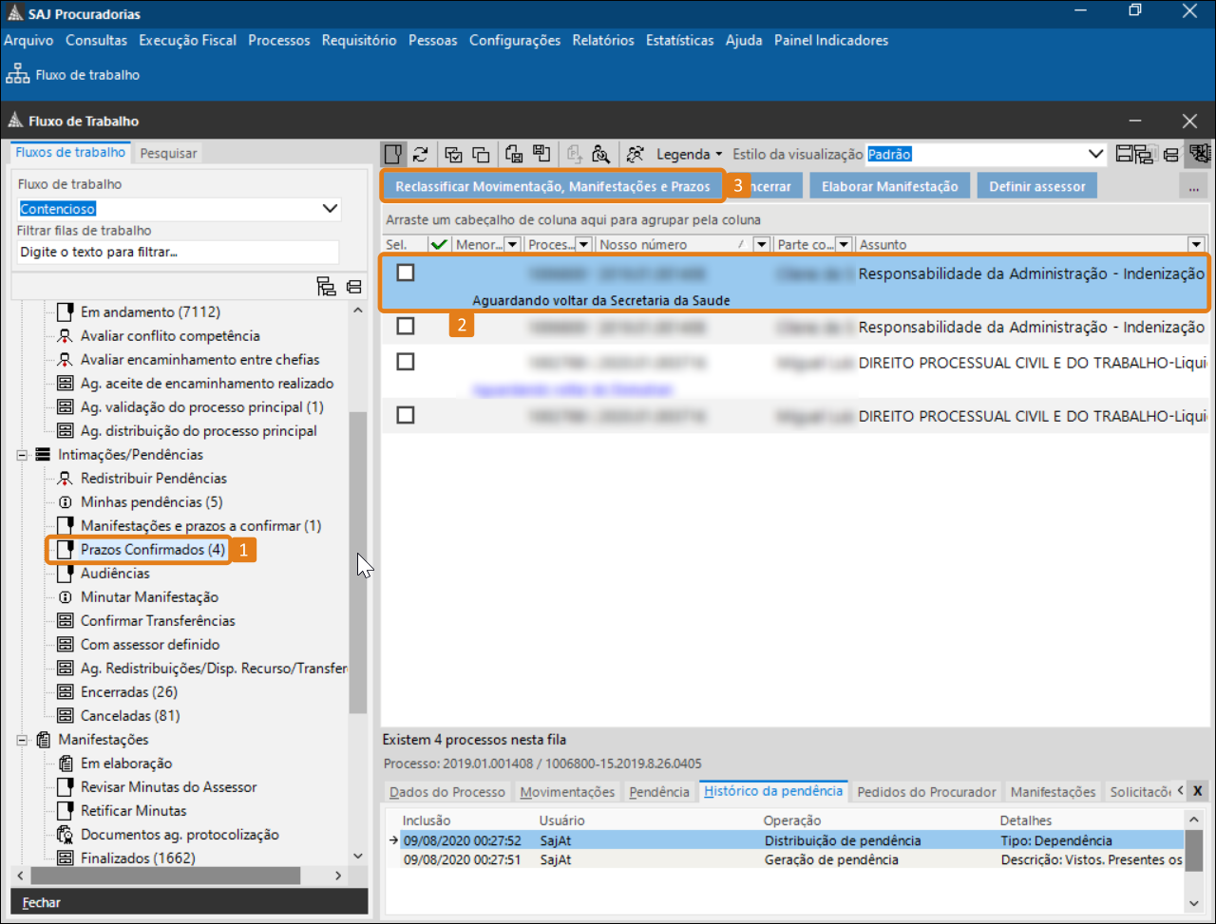Click Reclassificar Movimentação, Manifestações e Prazos button
The height and width of the screenshot is (924, 1216).
coord(552,186)
